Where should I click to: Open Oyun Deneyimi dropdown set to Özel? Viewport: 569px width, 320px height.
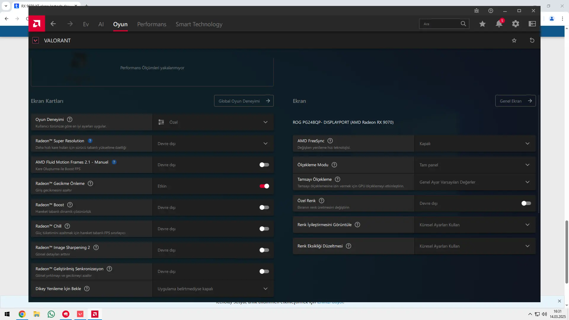[x=213, y=122]
